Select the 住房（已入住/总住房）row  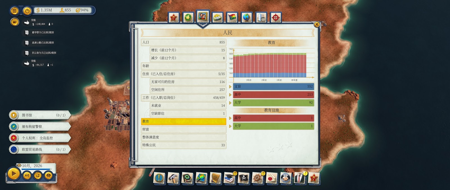coord(184,74)
